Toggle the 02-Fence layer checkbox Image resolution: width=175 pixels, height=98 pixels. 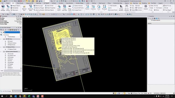click(5, 61)
